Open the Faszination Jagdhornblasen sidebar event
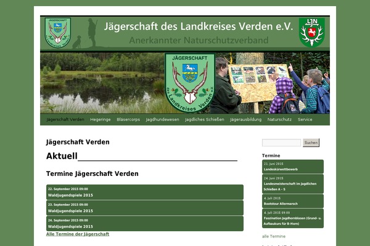Image resolution: width=370 pixels, height=246 pixels. click(x=293, y=218)
